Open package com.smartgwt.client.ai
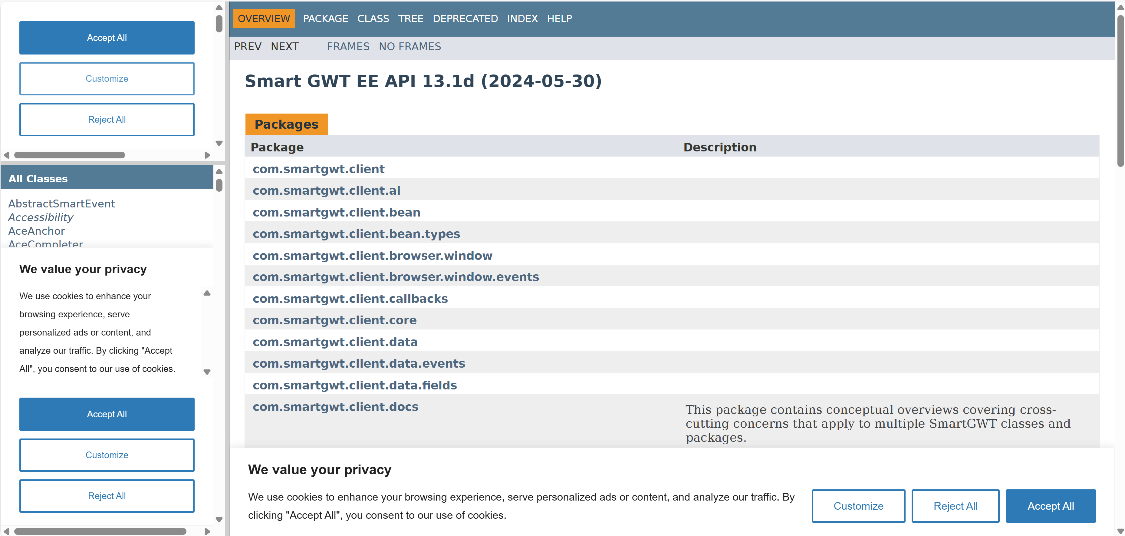 coord(326,190)
